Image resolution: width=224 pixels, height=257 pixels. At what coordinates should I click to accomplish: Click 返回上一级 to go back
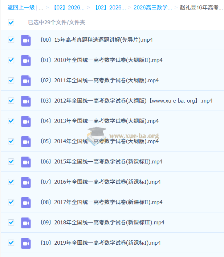(x=21, y=8)
